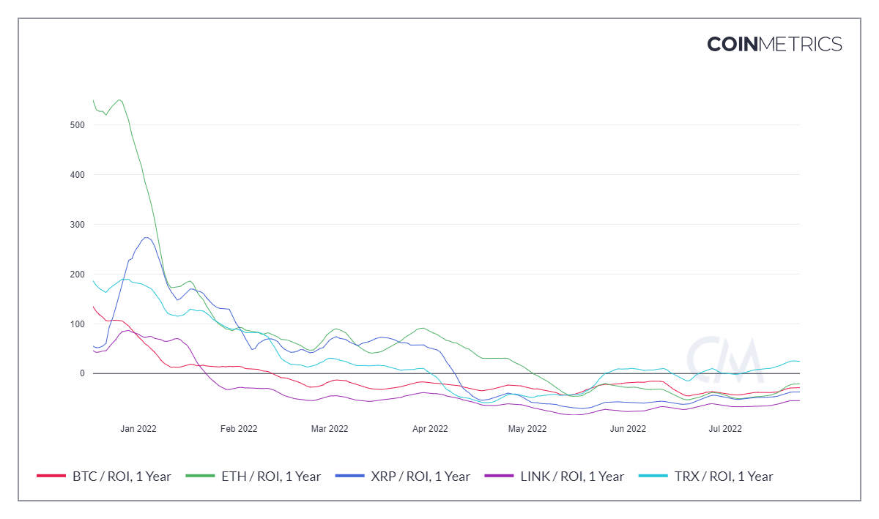Click the cyan TRX legend color line

(653, 477)
